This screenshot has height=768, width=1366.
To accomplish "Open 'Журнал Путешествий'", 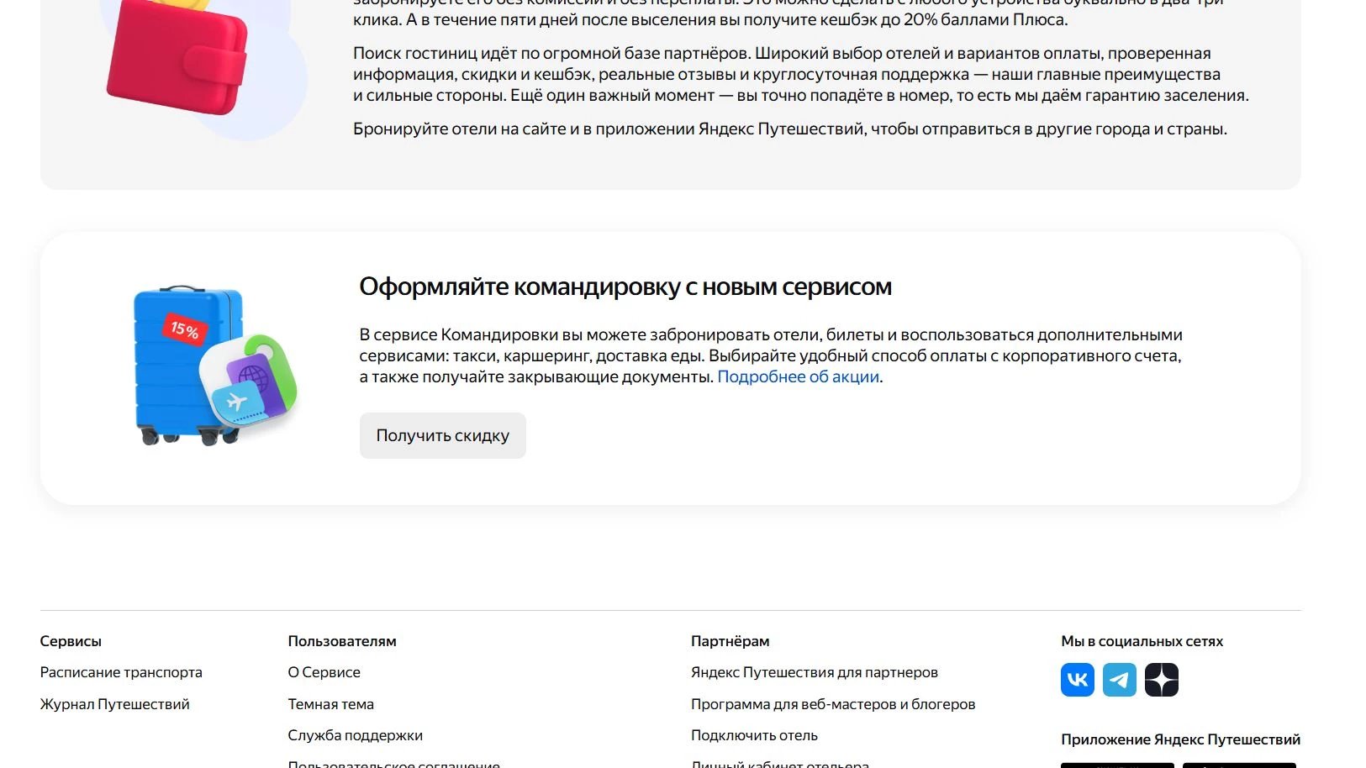I will click(113, 703).
